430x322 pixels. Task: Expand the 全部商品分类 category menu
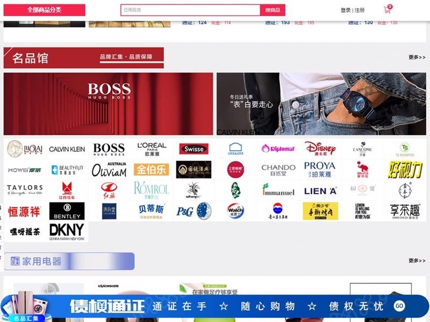[x=44, y=10]
